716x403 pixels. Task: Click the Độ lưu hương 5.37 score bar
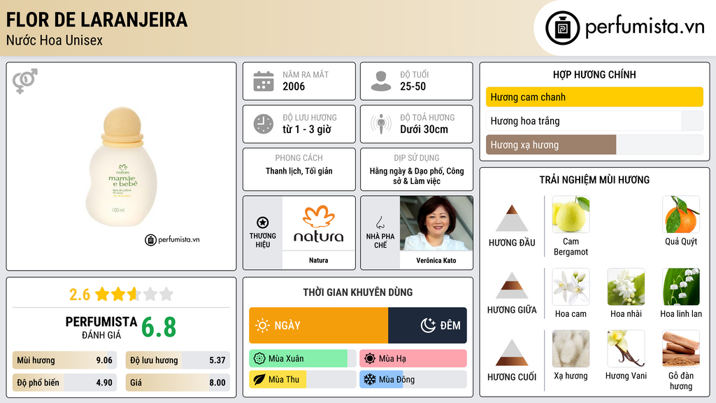178,360
